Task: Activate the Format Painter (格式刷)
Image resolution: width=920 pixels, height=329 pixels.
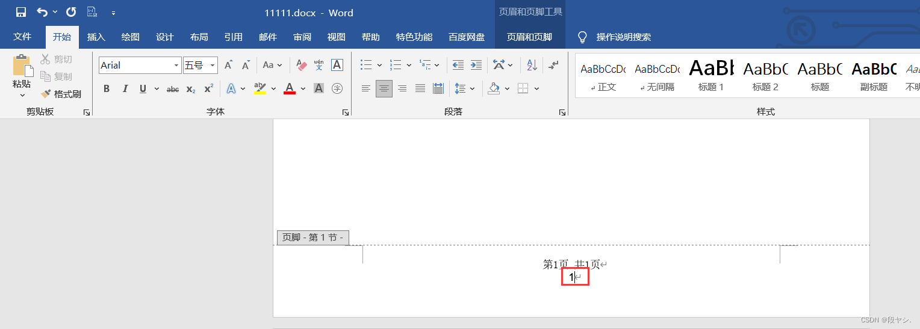Action: (61, 94)
